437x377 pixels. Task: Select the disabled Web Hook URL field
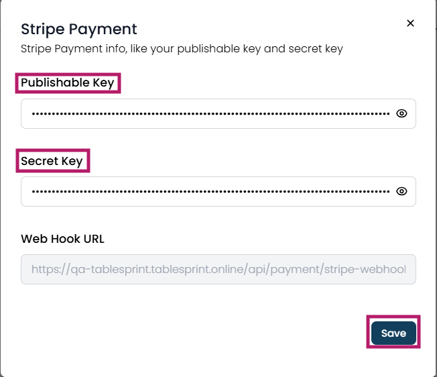(x=218, y=269)
